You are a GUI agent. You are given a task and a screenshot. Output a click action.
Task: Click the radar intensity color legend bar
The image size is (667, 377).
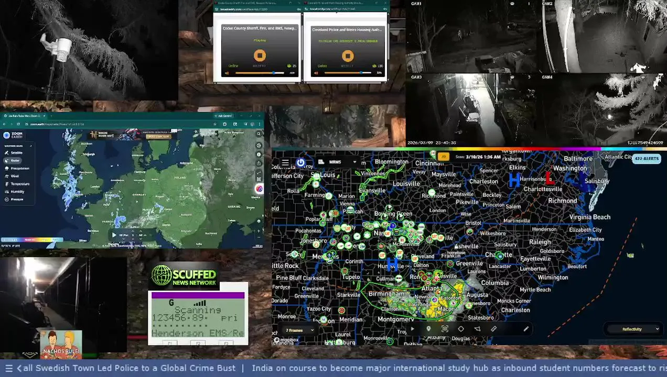pyautogui.click(x=31, y=240)
